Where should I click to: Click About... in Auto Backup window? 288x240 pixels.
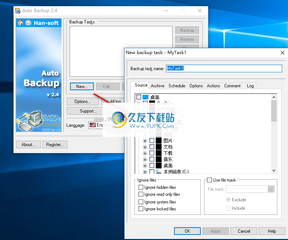[28, 144]
